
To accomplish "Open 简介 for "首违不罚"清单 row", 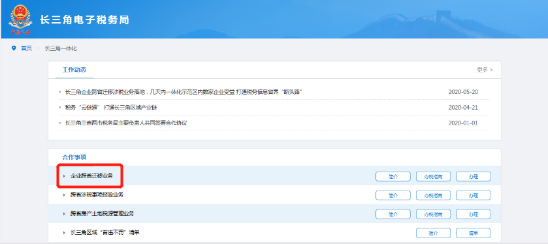I will tap(433, 233).
